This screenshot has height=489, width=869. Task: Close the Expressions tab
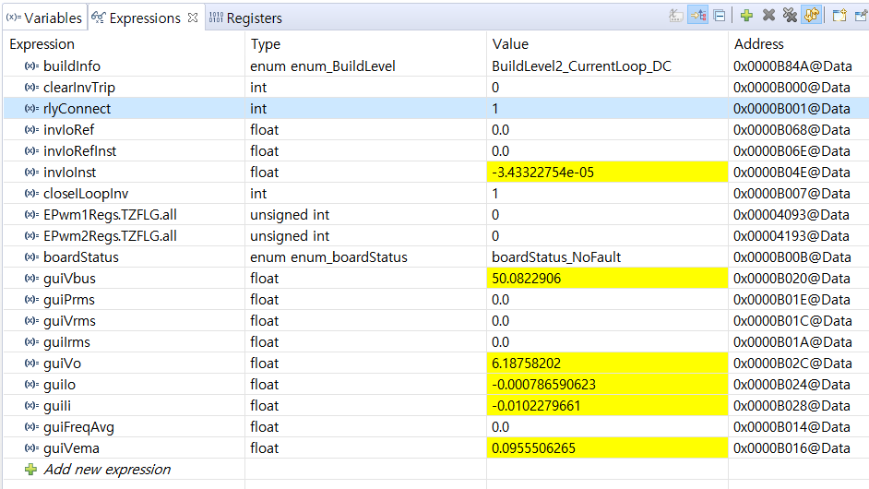tap(192, 18)
